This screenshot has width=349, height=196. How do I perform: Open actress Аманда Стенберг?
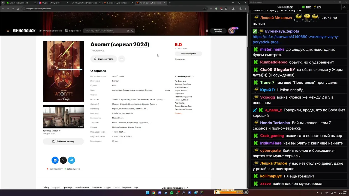pyautogui.click(x=183, y=84)
